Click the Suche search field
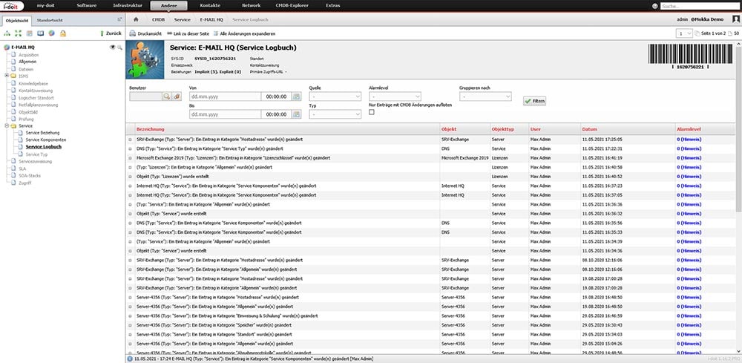This screenshot has height=363, width=742. 700,6
